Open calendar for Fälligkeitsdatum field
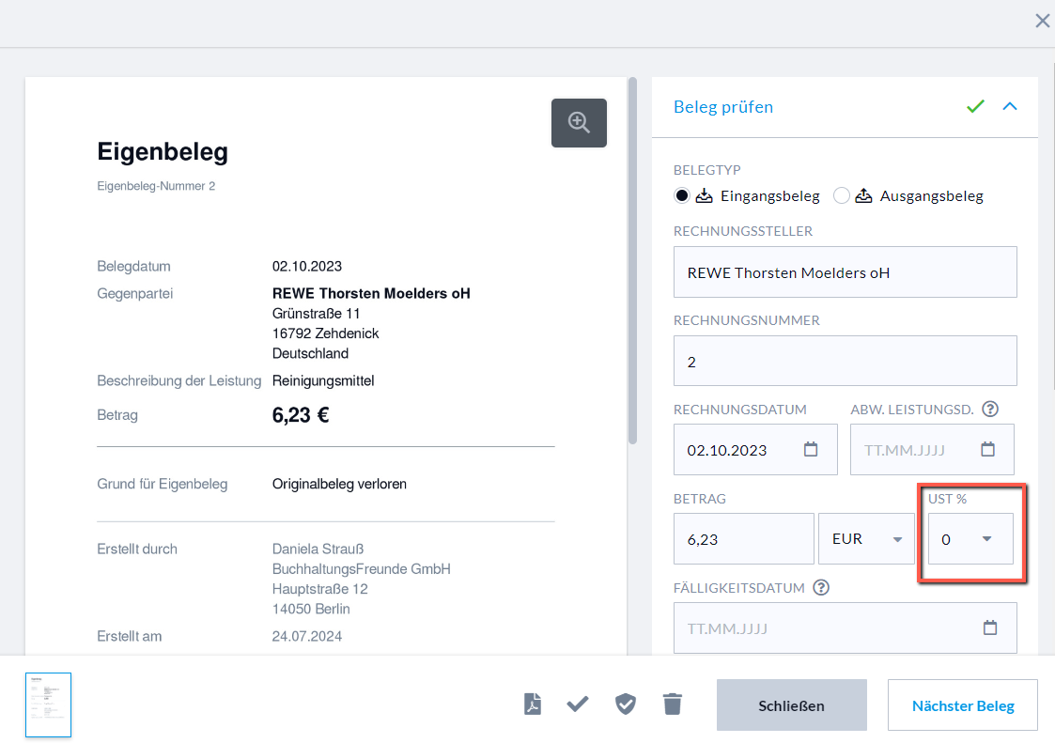1055x743 pixels. (989, 627)
